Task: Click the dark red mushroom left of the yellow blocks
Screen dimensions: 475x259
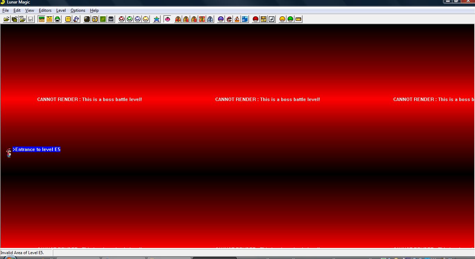Action: tap(256, 19)
